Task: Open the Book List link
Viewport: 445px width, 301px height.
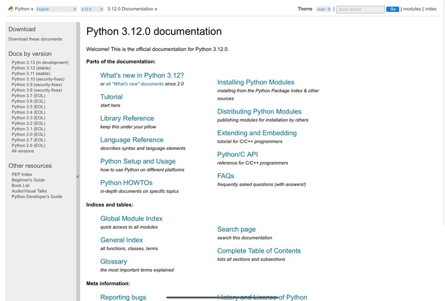Action: 20,186
